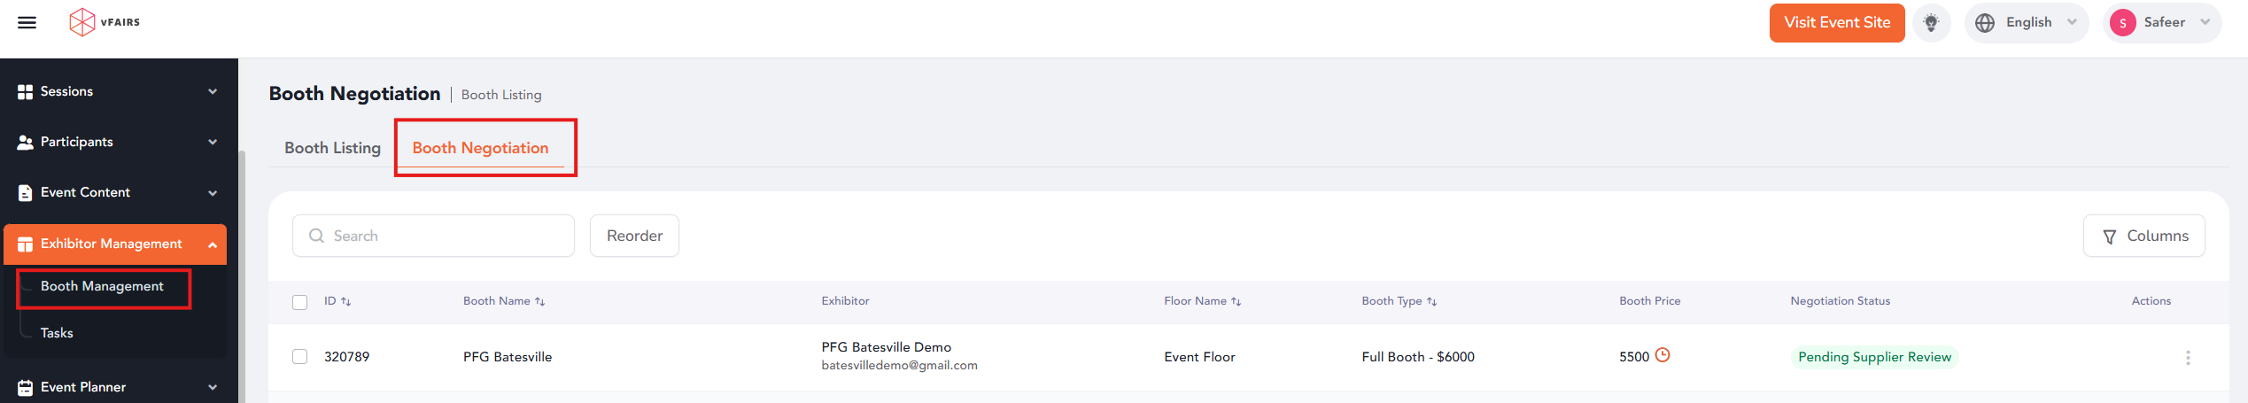Click the lightbulb tips icon
Viewport: 2248px width, 403px height.
1931,22
